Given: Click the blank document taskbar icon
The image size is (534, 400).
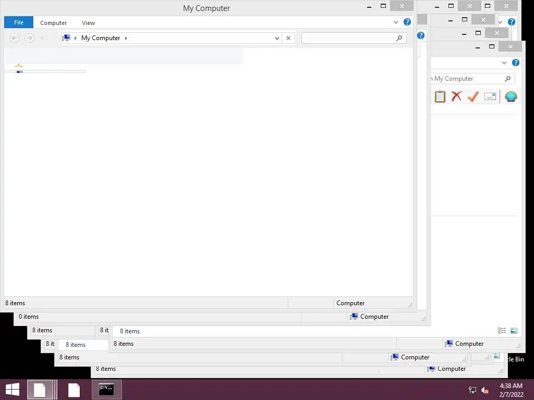Looking at the screenshot, I should tap(74, 390).
